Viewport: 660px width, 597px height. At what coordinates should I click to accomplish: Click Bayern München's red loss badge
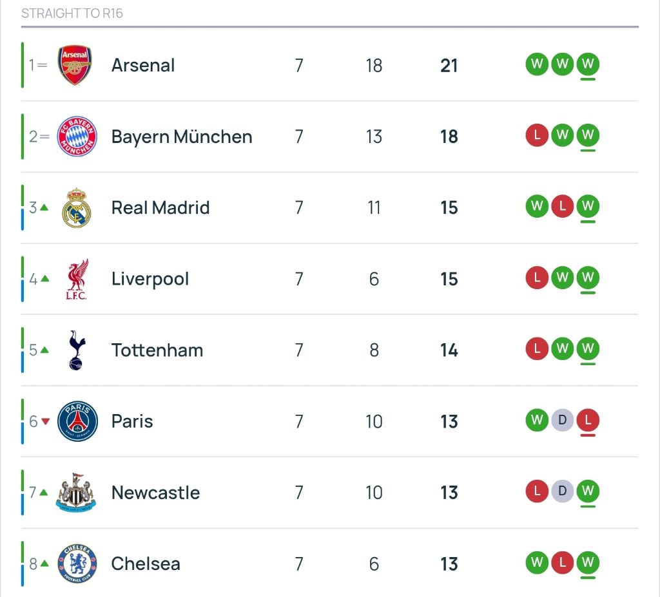click(537, 136)
